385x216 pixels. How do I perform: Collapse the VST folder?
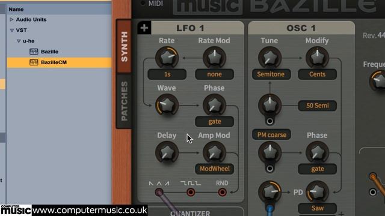11,30
